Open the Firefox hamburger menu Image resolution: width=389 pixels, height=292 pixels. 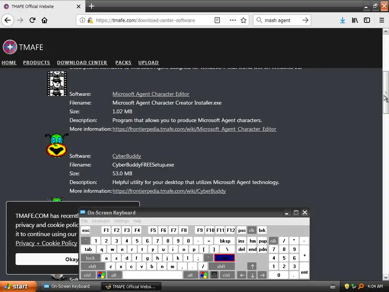(382, 21)
